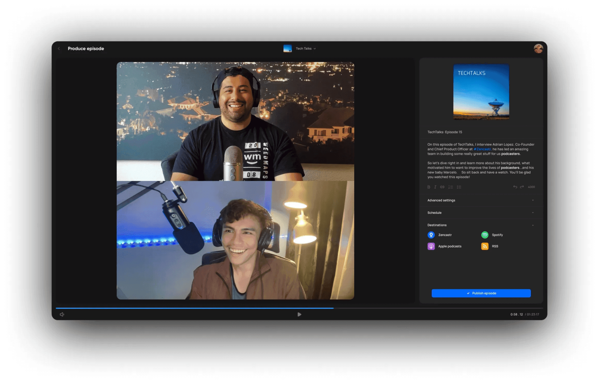Redo the description edit
The width and height of the screenshot is (599, 382).
tap(522, 187)
